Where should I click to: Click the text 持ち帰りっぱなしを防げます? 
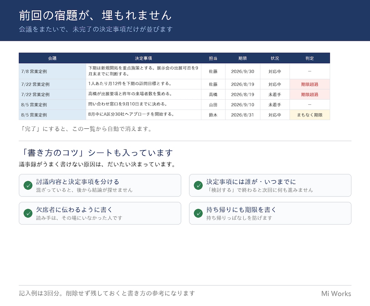[239, 218]
